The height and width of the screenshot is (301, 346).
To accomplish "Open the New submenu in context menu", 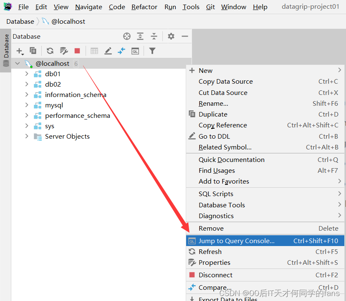I will tap(265, 70).
